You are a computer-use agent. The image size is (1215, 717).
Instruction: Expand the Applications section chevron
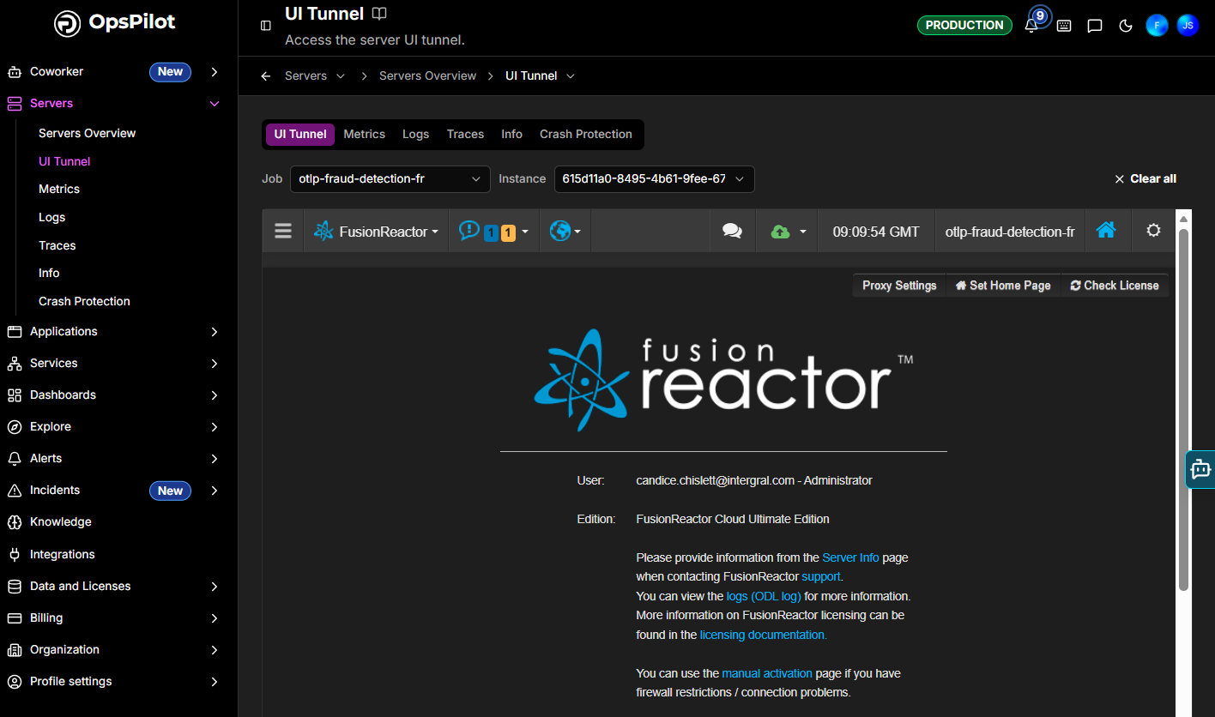point(215,332)
